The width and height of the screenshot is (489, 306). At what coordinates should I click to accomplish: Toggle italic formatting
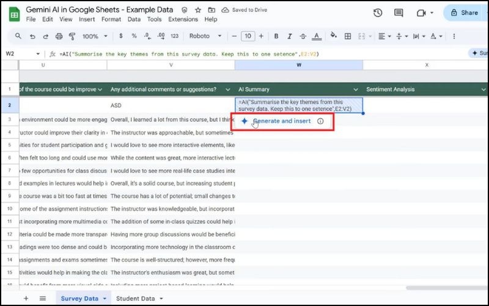290,37
